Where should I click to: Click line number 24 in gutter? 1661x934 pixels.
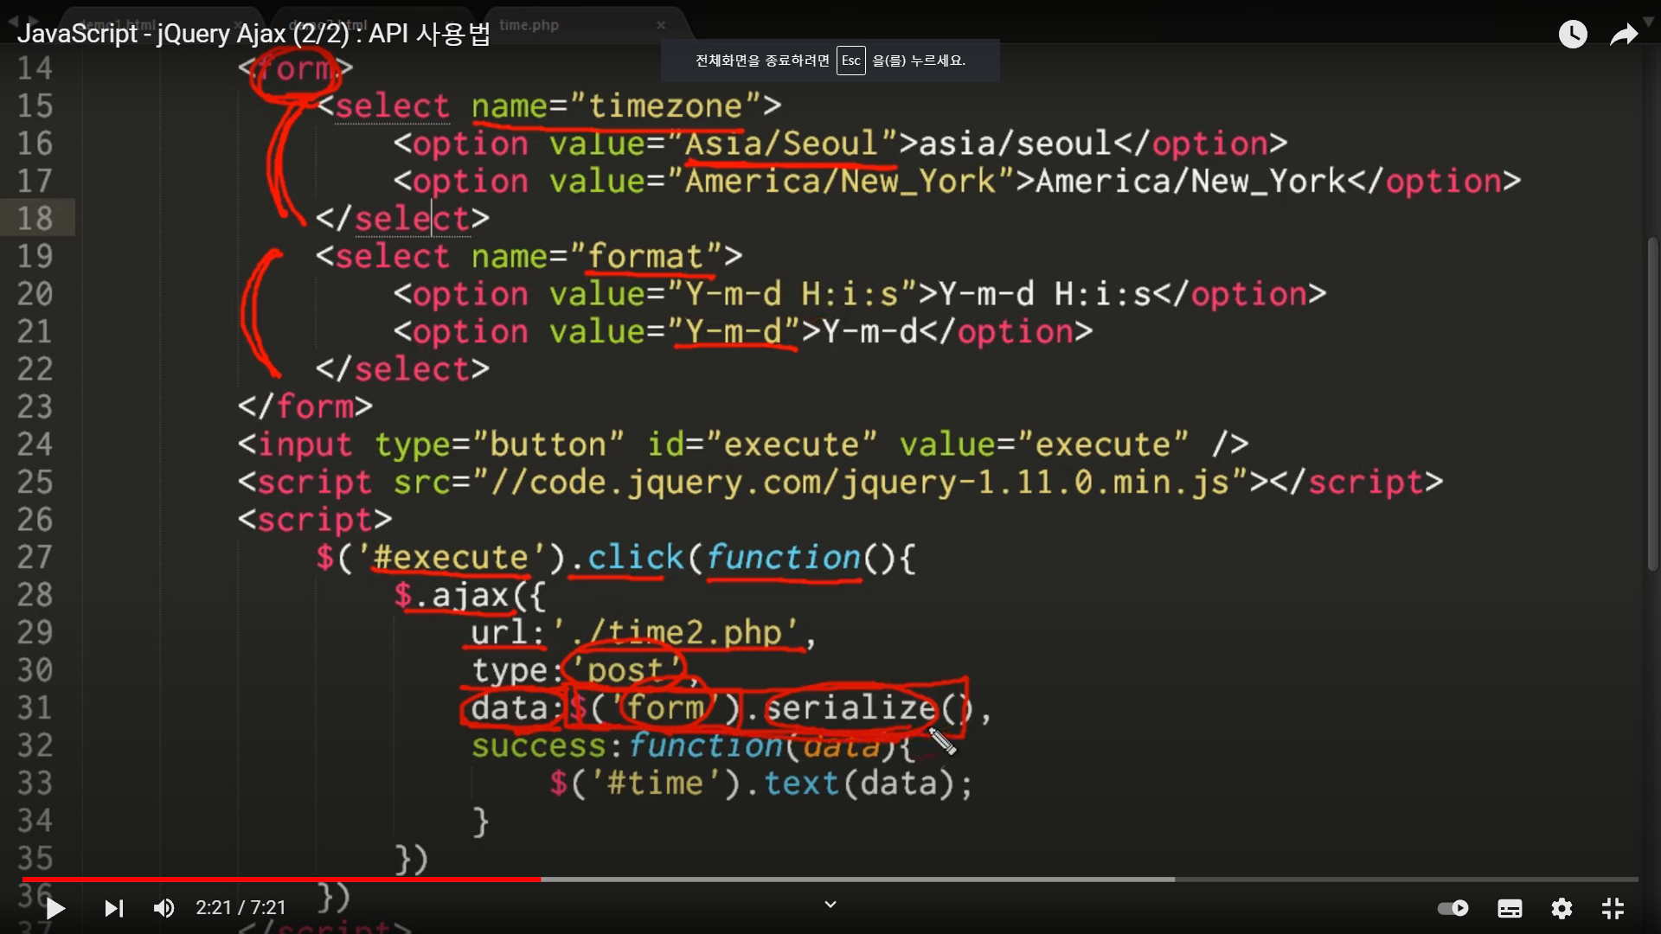pos(35,444)
